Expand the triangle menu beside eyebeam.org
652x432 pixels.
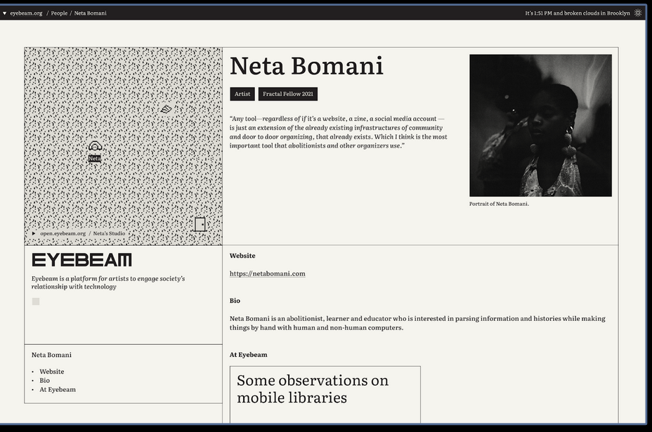coord(5,13)
